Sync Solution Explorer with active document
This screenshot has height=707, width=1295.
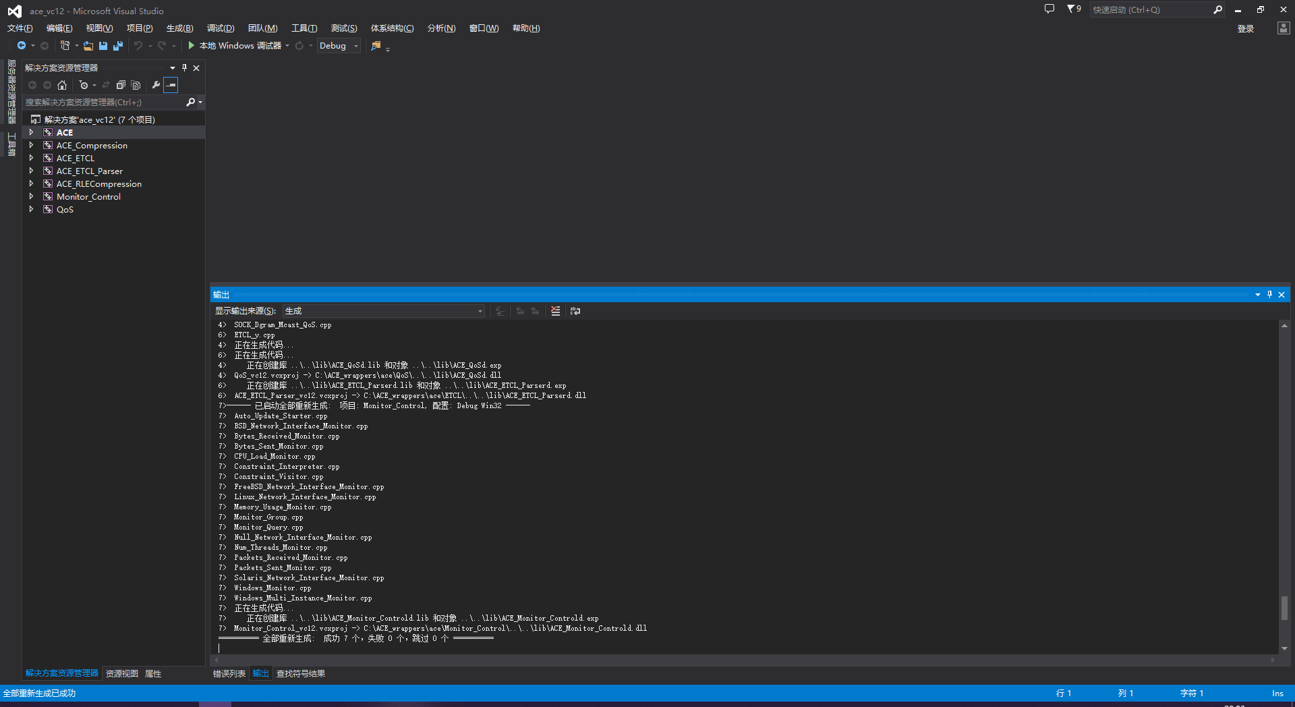pyautogui.click(x=106, y=85)
